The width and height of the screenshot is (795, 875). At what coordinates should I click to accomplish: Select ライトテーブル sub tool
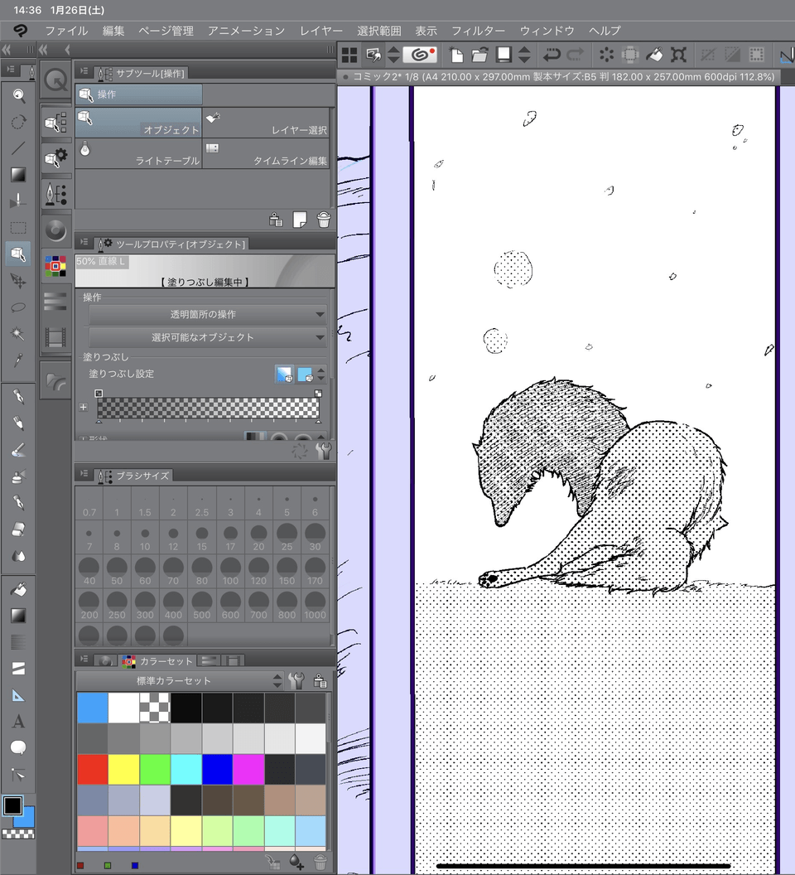[x=138, y=152]
